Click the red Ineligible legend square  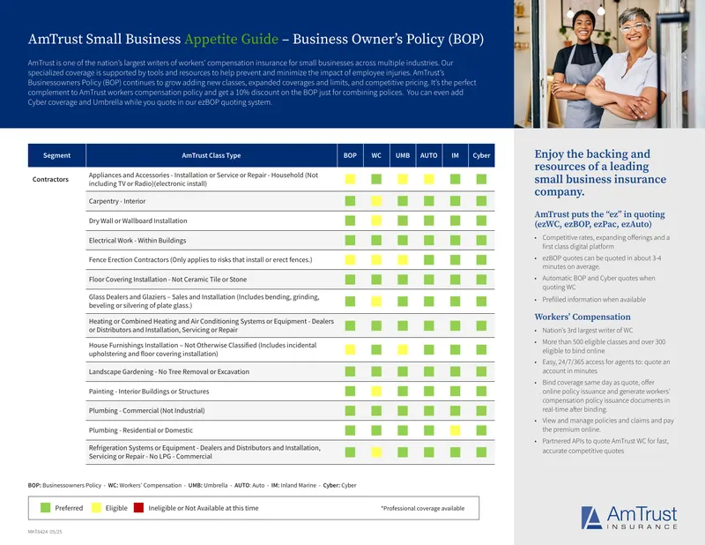[x=138, y=508]
